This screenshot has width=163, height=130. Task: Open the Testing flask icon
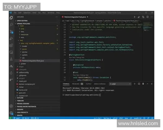11,59
